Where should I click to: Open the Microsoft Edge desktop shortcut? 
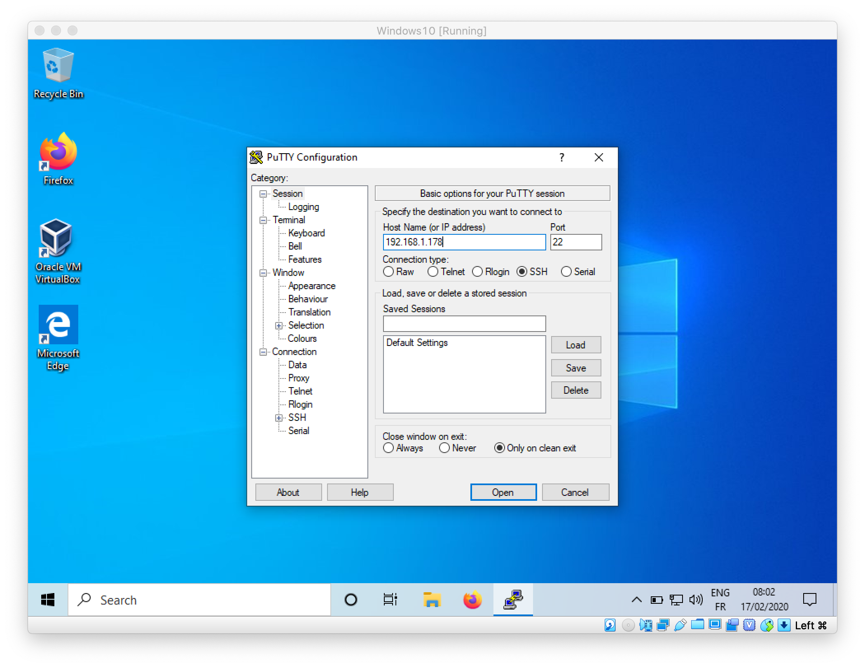58,338
